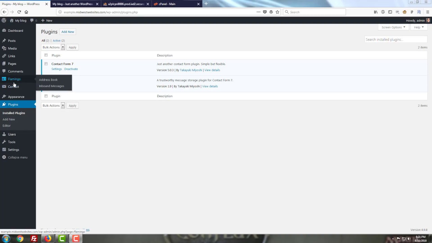
Task: Go to Posts in the sidebar
Action: tap(12, 41)
